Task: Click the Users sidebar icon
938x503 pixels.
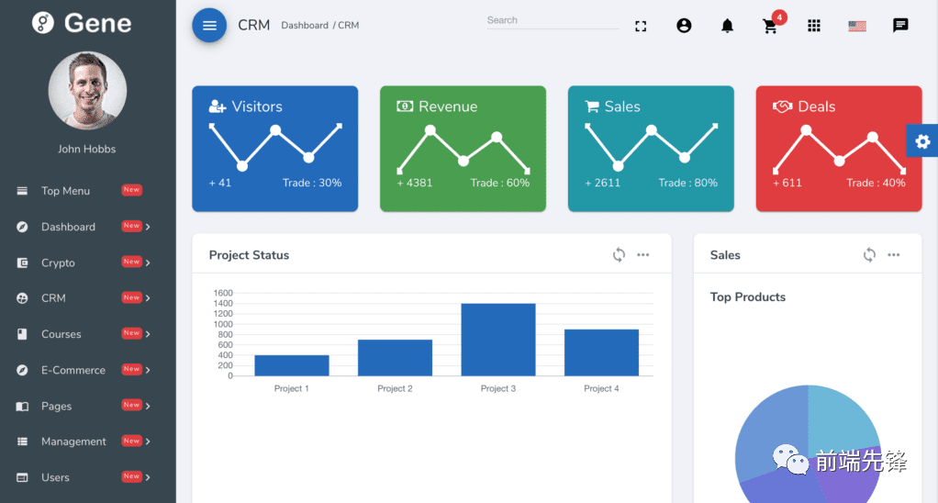Action: (22, 477)
